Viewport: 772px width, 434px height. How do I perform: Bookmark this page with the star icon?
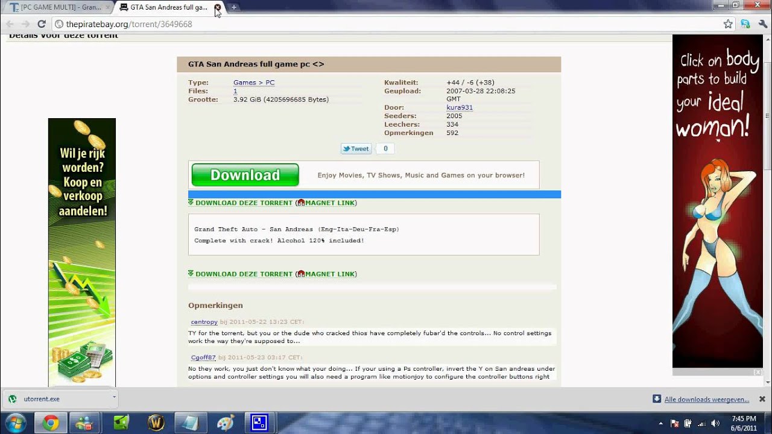pyautogui.click(x=728, y=24)
